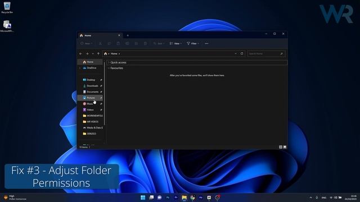Screen dimensions: 360x202
Task: Open Premiere Pro from the taskbar
Action: [176, 198]
